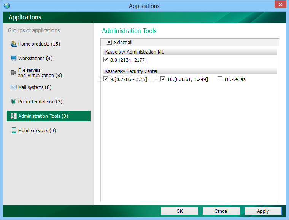The image size is (289, 220).
Task: Click the globe icon in title bar
Action: pyautogui.click(x=7, y=6)
